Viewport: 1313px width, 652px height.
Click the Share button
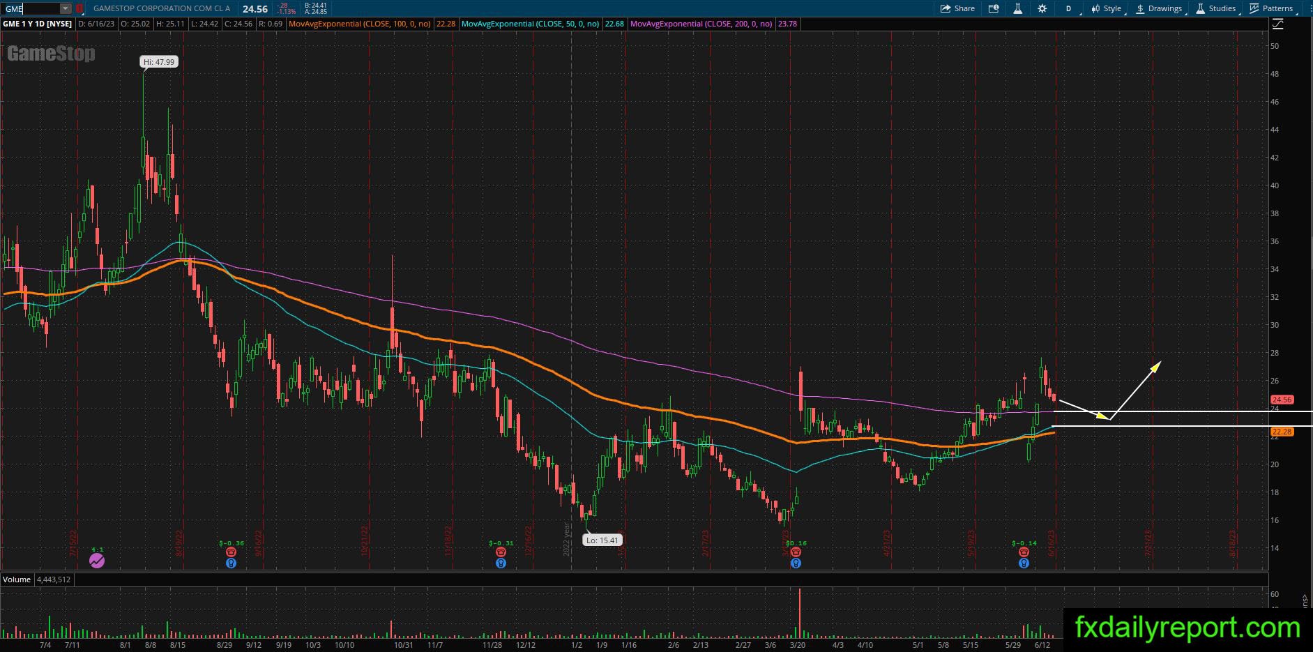(x=957, y=8)
